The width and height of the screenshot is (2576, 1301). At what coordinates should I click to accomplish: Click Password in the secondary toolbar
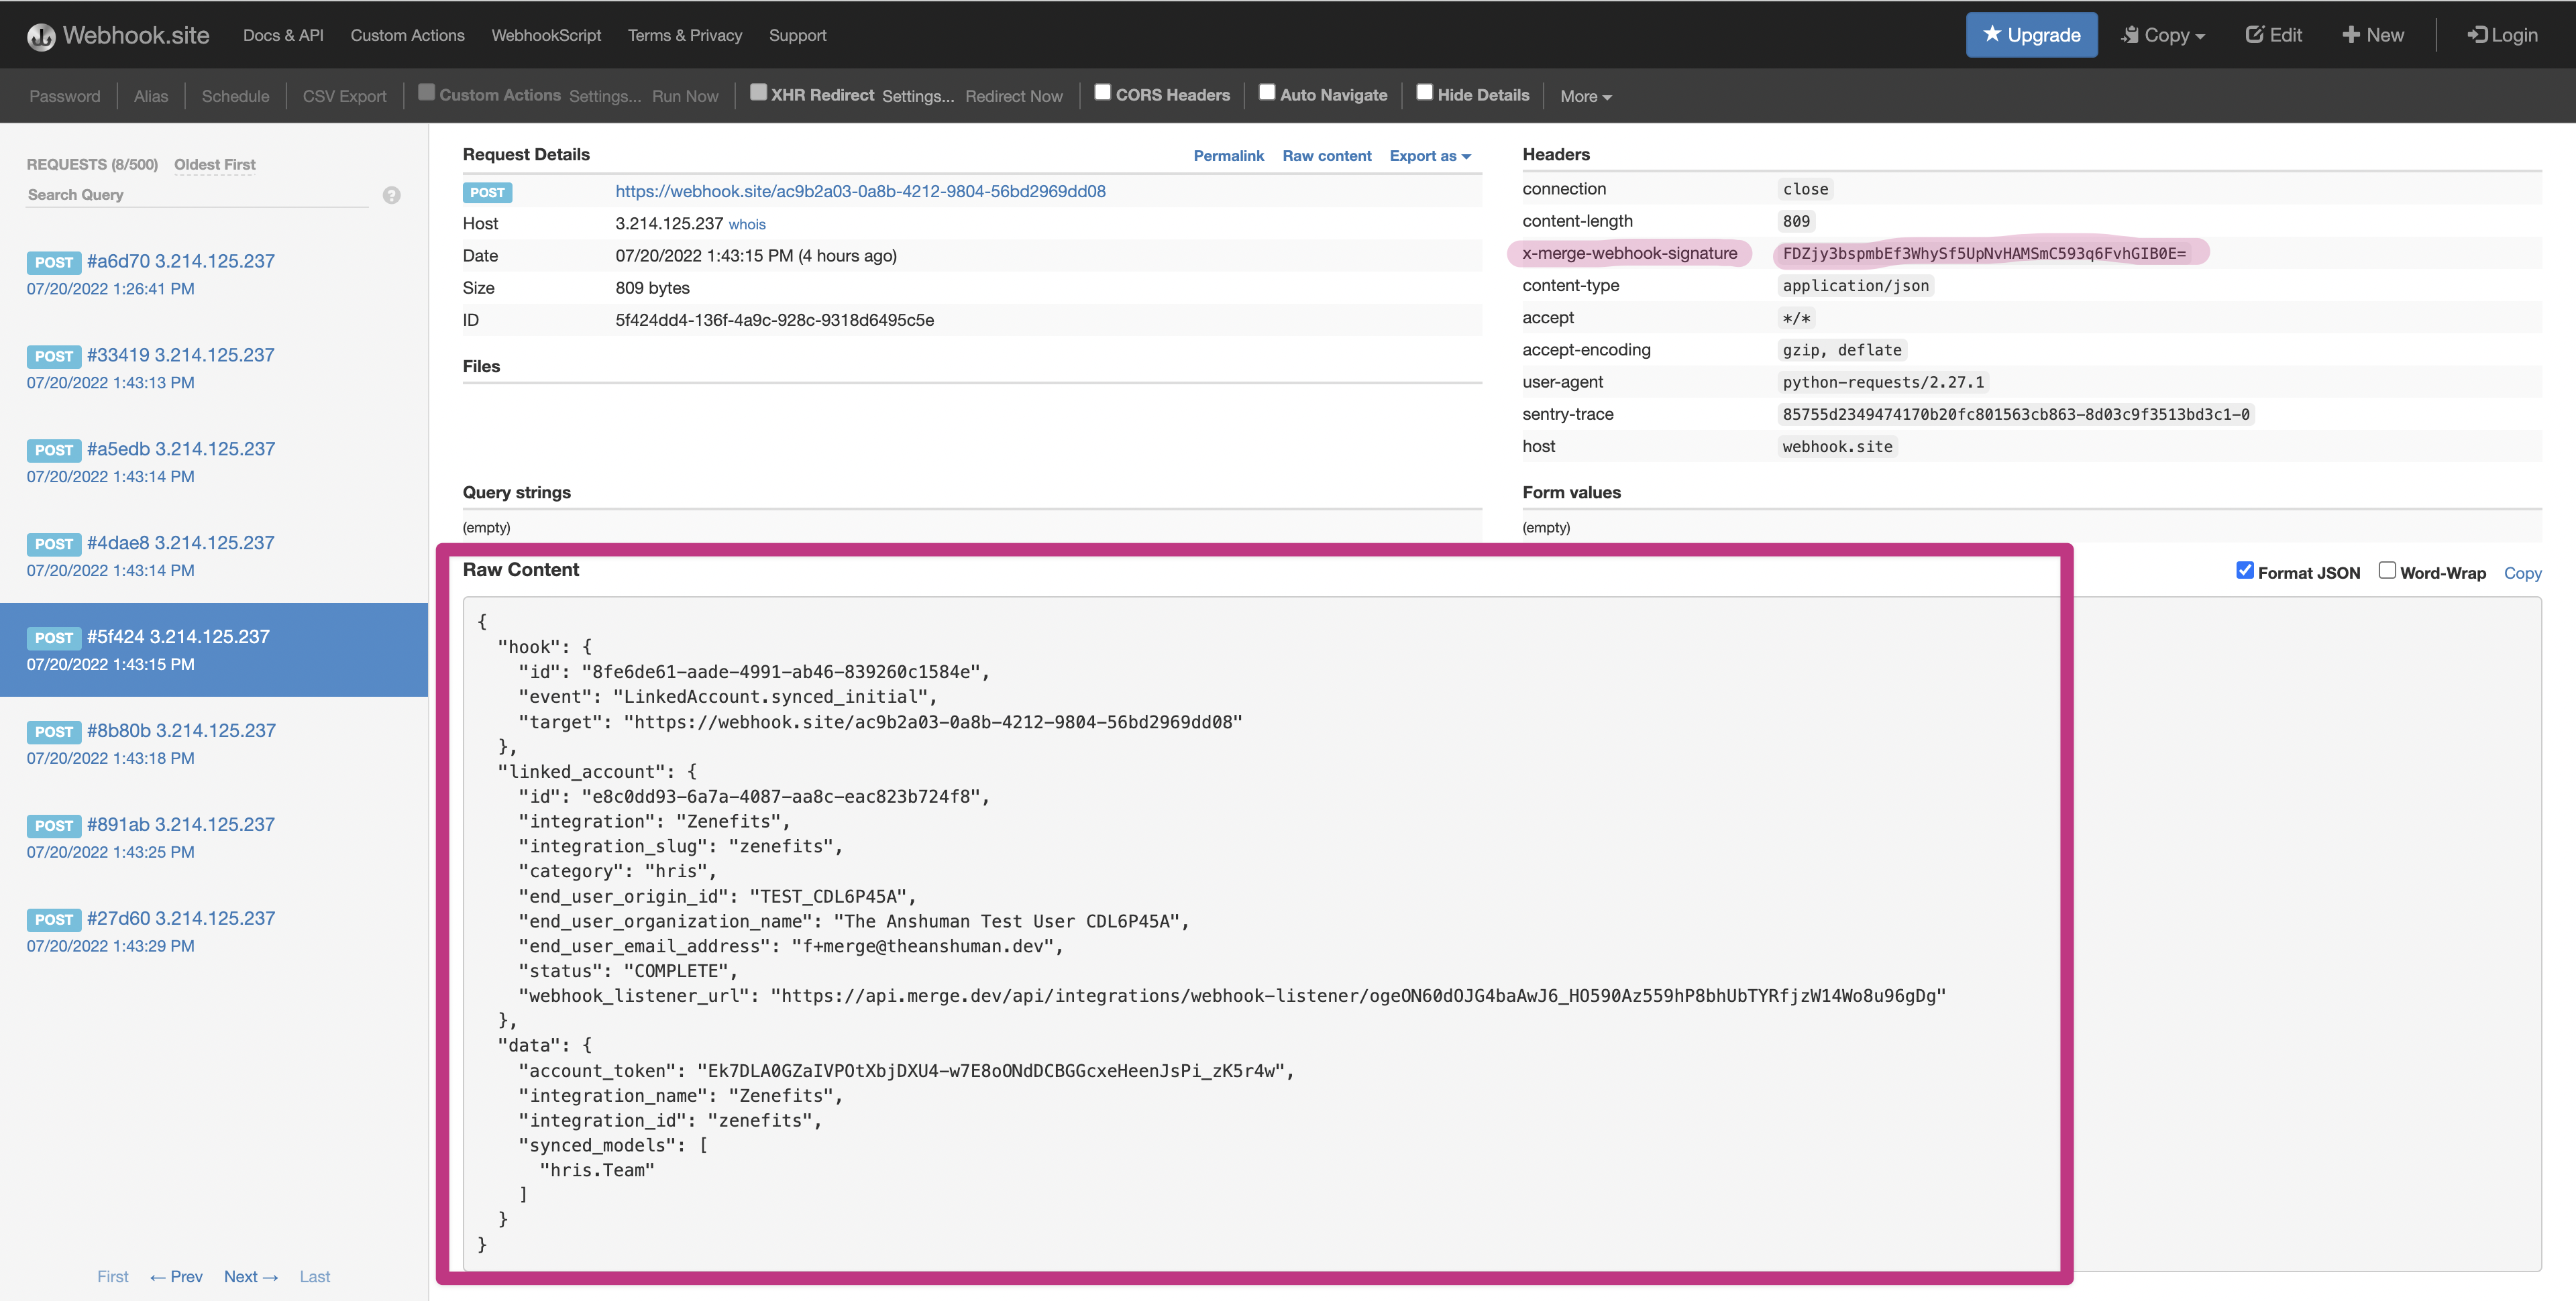pyautogui.click(x=65, y=96)
